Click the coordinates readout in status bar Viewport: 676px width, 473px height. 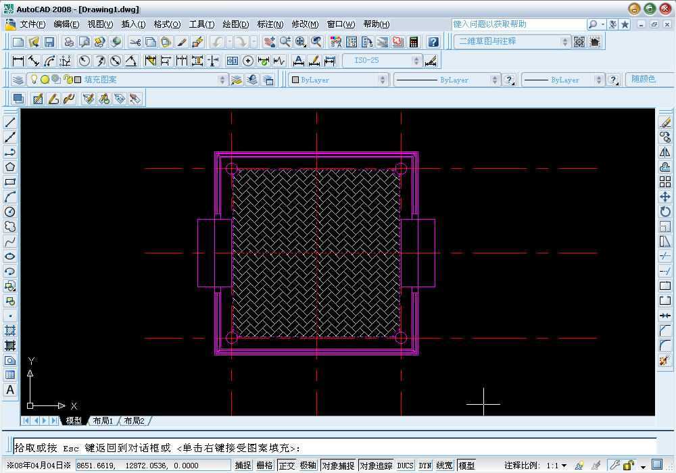coord(153,466)
